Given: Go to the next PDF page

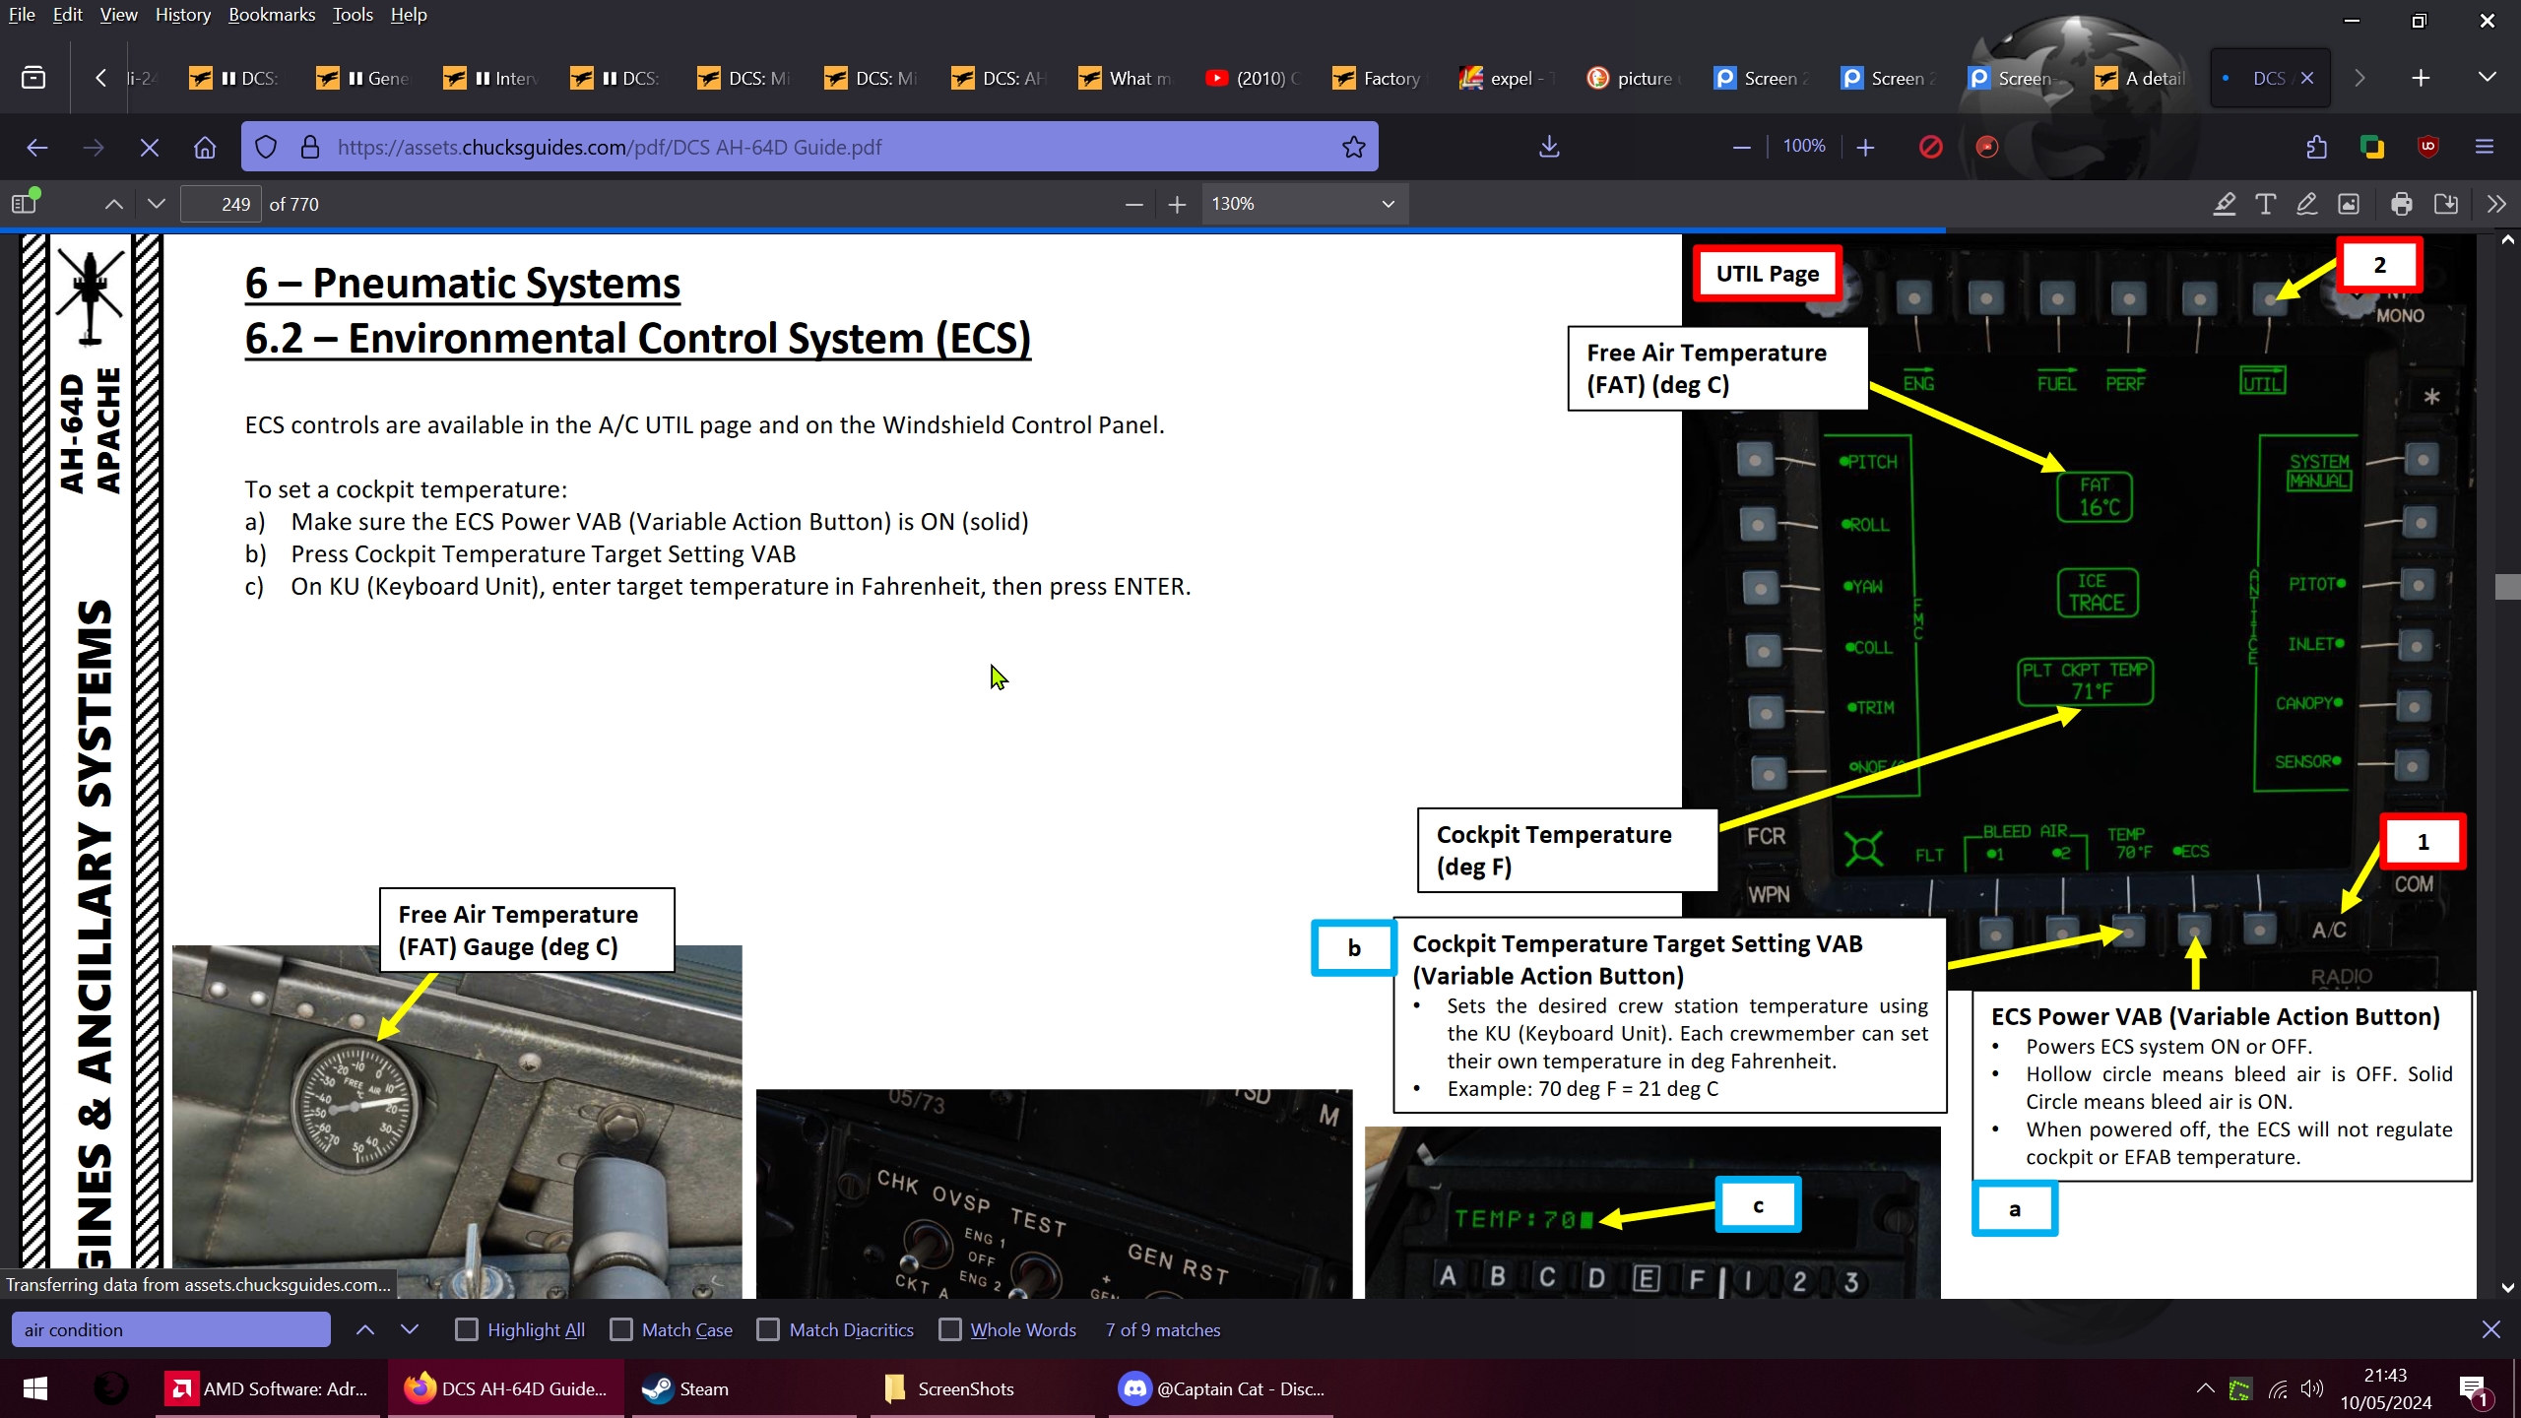Looking at the screenshot, I should 156,204.
